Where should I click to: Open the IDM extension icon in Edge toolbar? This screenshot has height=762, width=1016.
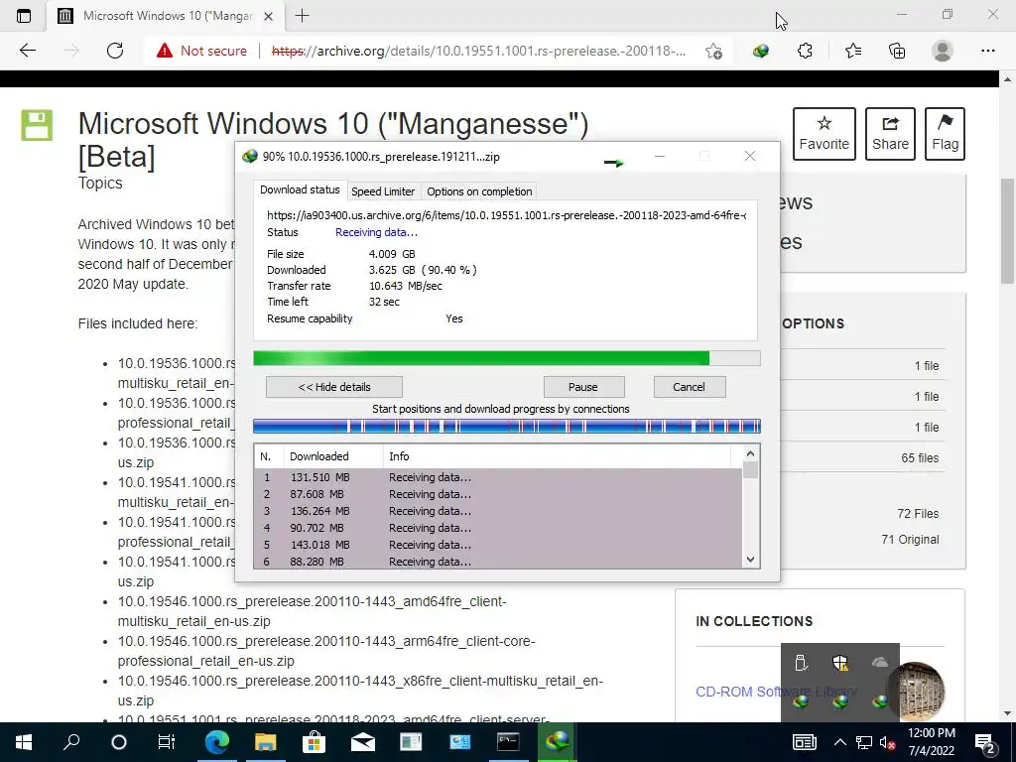click(x=761, y=51)
